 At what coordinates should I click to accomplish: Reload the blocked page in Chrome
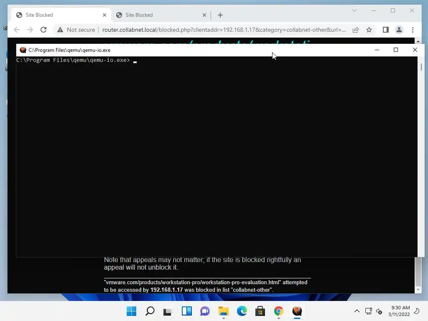click(x=43, y=30)
